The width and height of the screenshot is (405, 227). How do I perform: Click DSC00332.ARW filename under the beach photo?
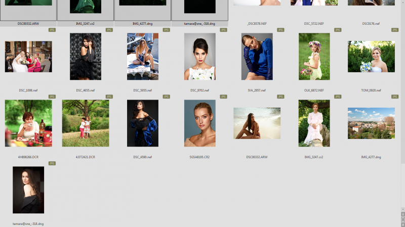[257, 157]
